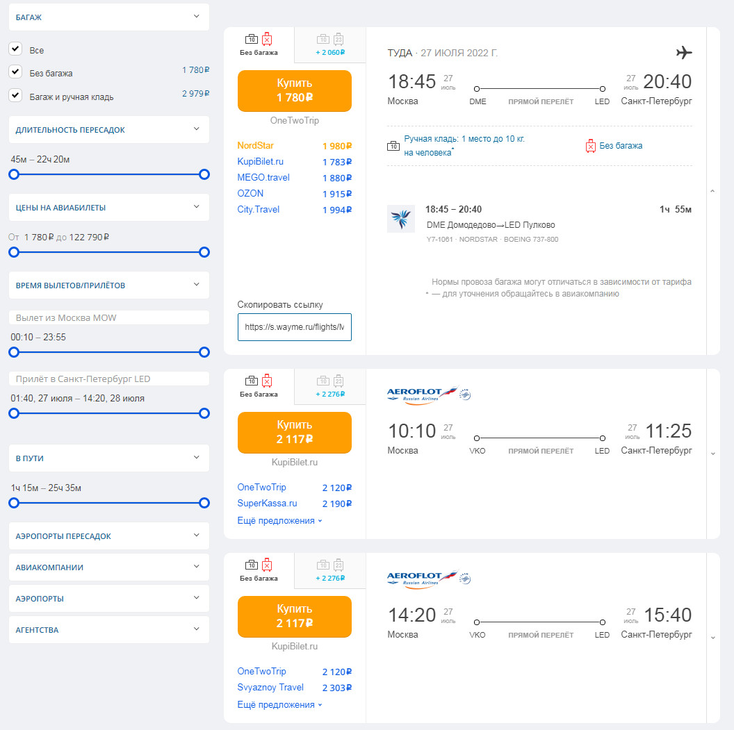
Task: Click the right handle of ticket price slider
Action: click(204, 252)
